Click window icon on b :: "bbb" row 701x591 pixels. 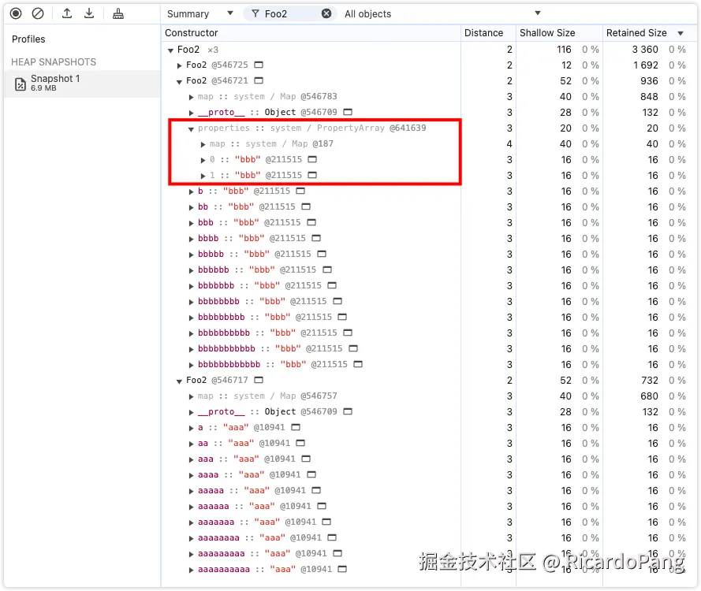tap(300, 191)
